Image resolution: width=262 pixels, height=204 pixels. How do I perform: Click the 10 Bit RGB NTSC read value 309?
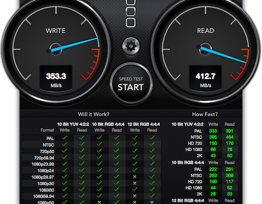point(230,175)
